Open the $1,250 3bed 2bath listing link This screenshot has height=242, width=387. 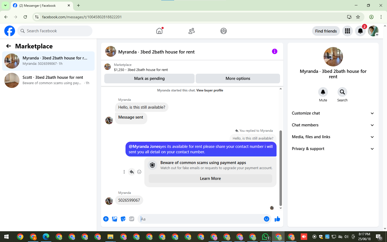pyautogui.click(x=141, y=70)
